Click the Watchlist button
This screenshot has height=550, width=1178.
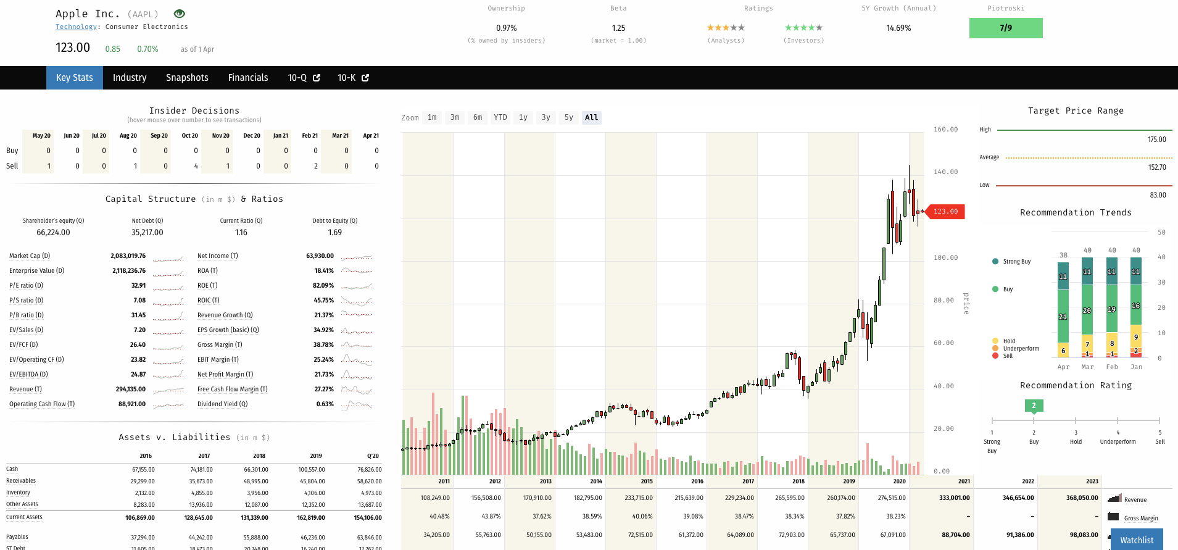[x=1137, y=540]
